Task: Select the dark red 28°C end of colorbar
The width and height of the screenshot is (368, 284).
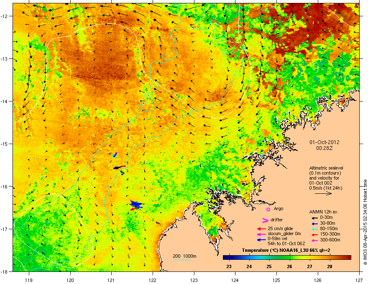Action: tap(348, 258)
